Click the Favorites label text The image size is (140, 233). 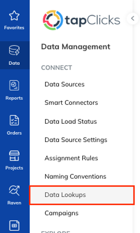pyautogui.click(x=14, y=28)
